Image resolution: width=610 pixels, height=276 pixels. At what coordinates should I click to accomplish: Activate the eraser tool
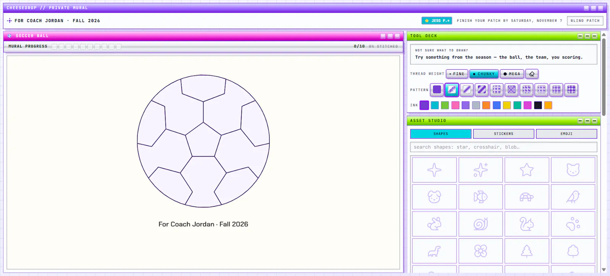(x=532, y=74)
